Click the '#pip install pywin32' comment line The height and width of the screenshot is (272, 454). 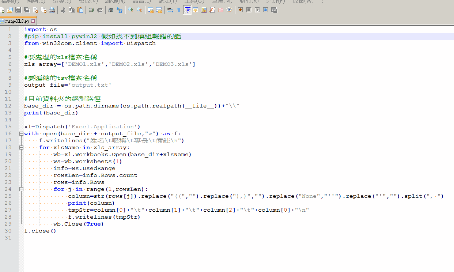[x=103, y=37]
